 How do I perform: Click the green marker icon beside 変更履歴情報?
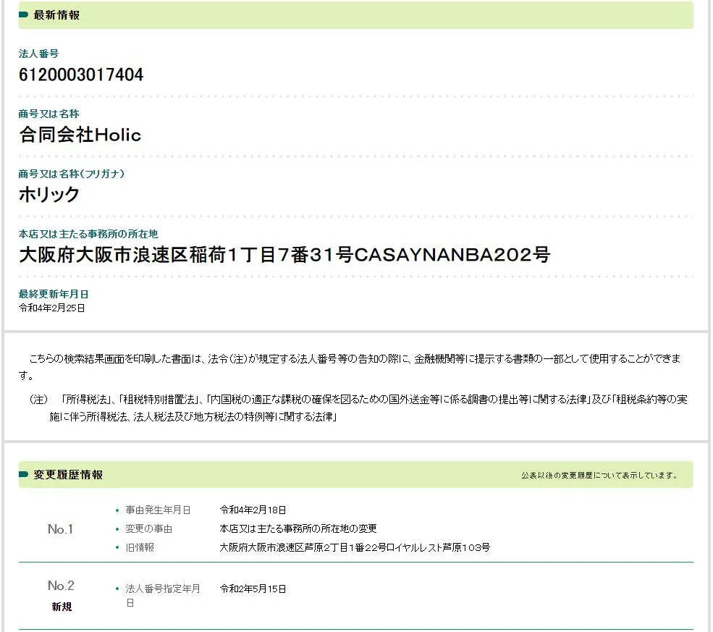tap(24, 475)
